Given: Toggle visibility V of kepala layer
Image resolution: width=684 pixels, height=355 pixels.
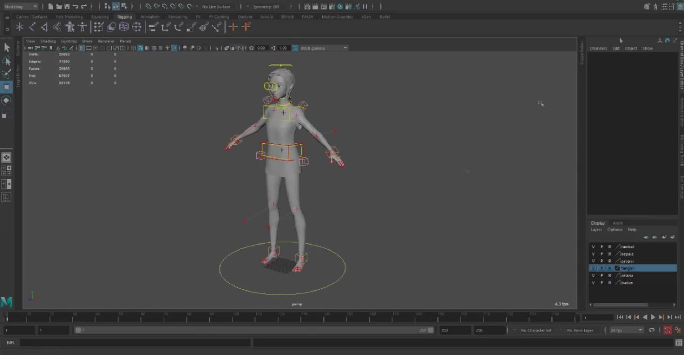Looking at the screenshot, I should (593, 254).
